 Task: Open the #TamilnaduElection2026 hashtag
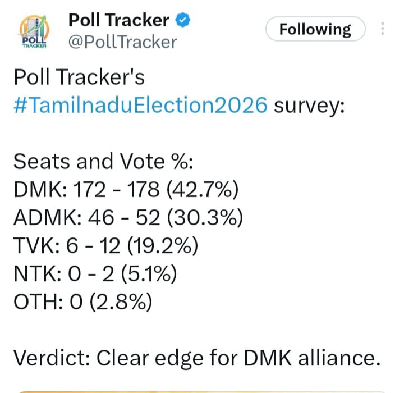pyautogui.click(x=140, y=106)
